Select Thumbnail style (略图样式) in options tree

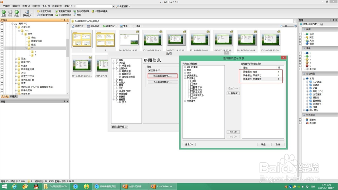pos(126,74)
